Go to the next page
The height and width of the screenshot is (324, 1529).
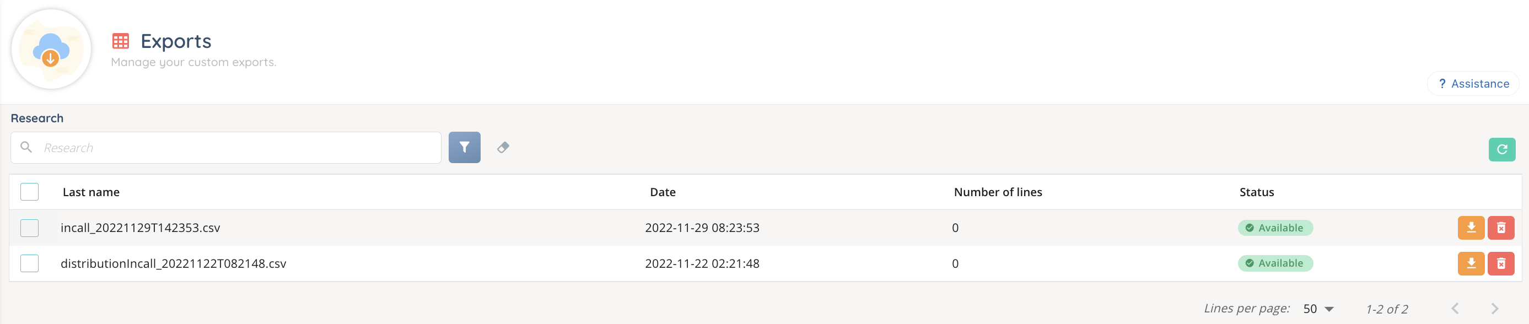(1495, 309)
